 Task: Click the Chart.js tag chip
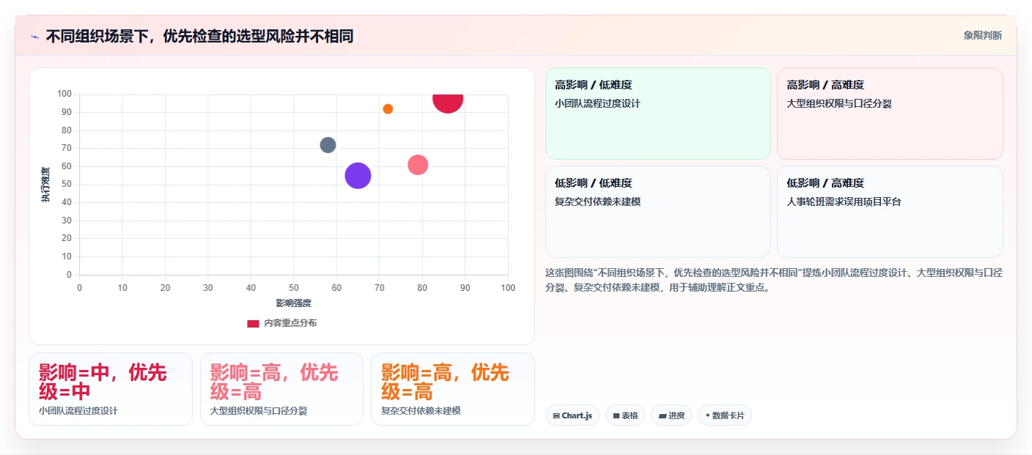click(572, 415)
